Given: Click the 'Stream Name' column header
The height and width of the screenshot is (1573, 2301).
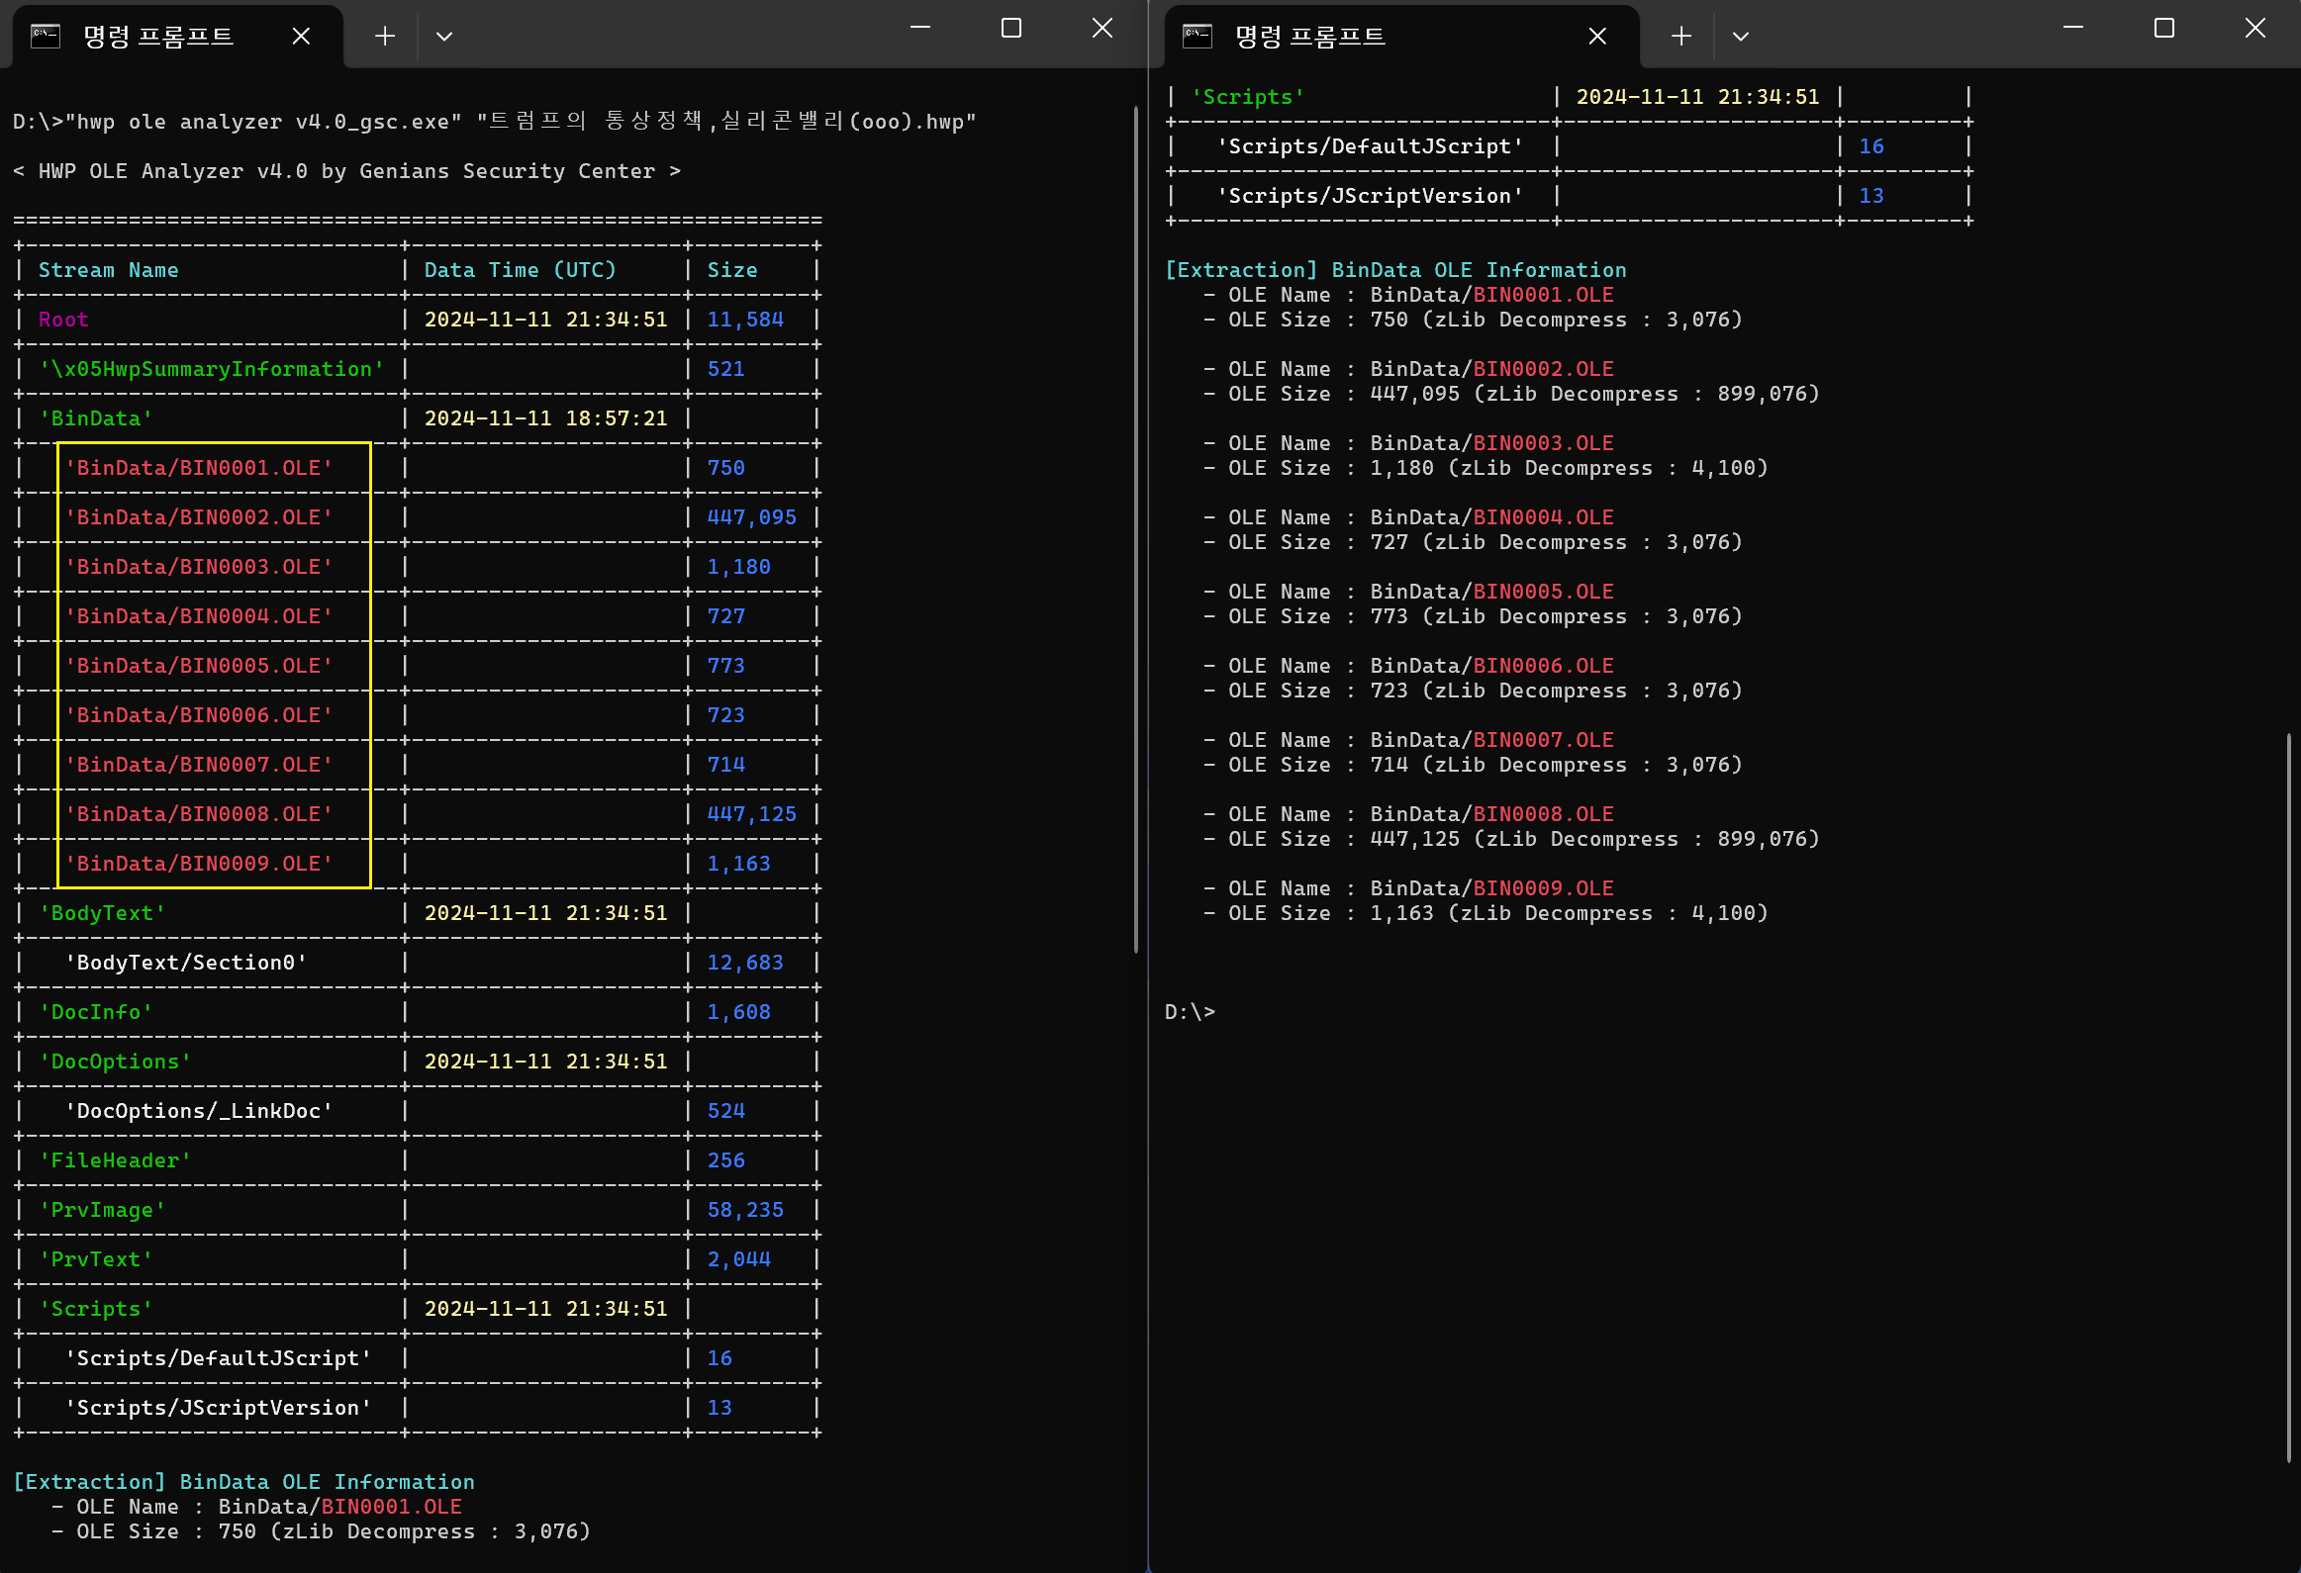Looking at the screenshot, I should coord(108,270).
